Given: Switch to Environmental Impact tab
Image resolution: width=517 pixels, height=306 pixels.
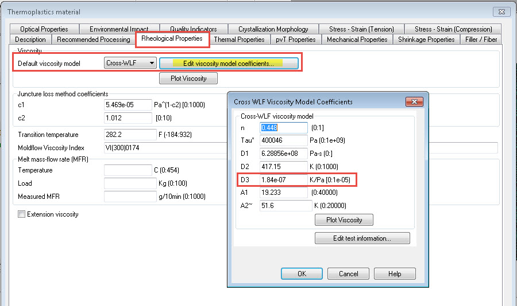Looking at the screenshot, I should tap(119, 29).
